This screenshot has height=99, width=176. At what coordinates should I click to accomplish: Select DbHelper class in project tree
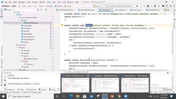(x=27, y=28)
